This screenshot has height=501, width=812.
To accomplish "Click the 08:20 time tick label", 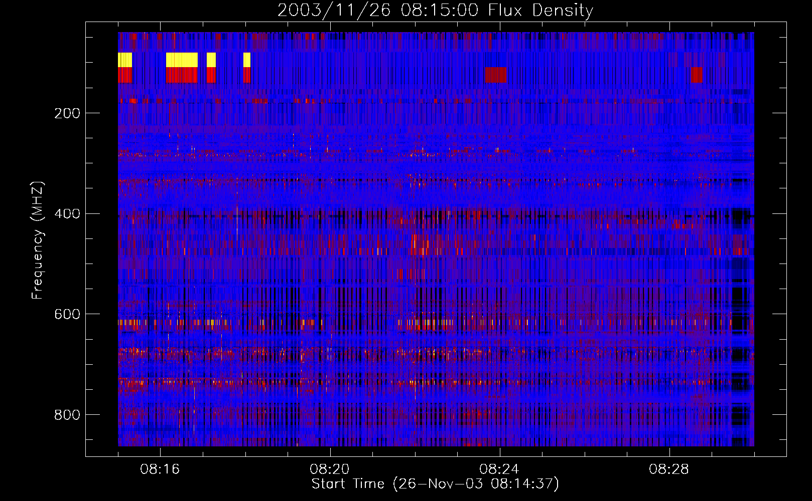I will click(330, 469).
